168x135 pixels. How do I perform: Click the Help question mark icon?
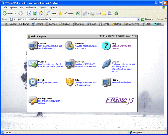[x=106, y=46]
